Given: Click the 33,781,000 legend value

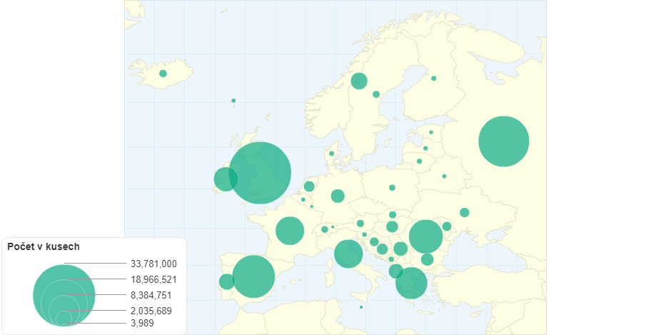Looking at the screenshot, I should click(153, 264).
